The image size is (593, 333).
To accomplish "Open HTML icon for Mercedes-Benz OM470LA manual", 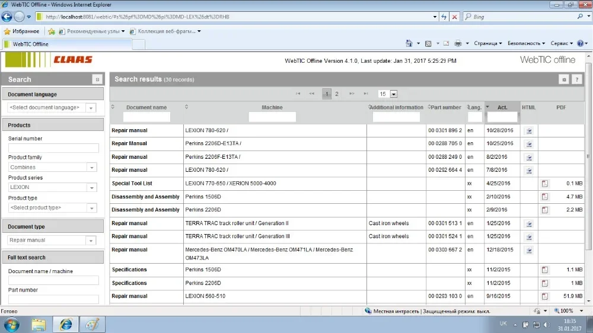I will [529, 250].
